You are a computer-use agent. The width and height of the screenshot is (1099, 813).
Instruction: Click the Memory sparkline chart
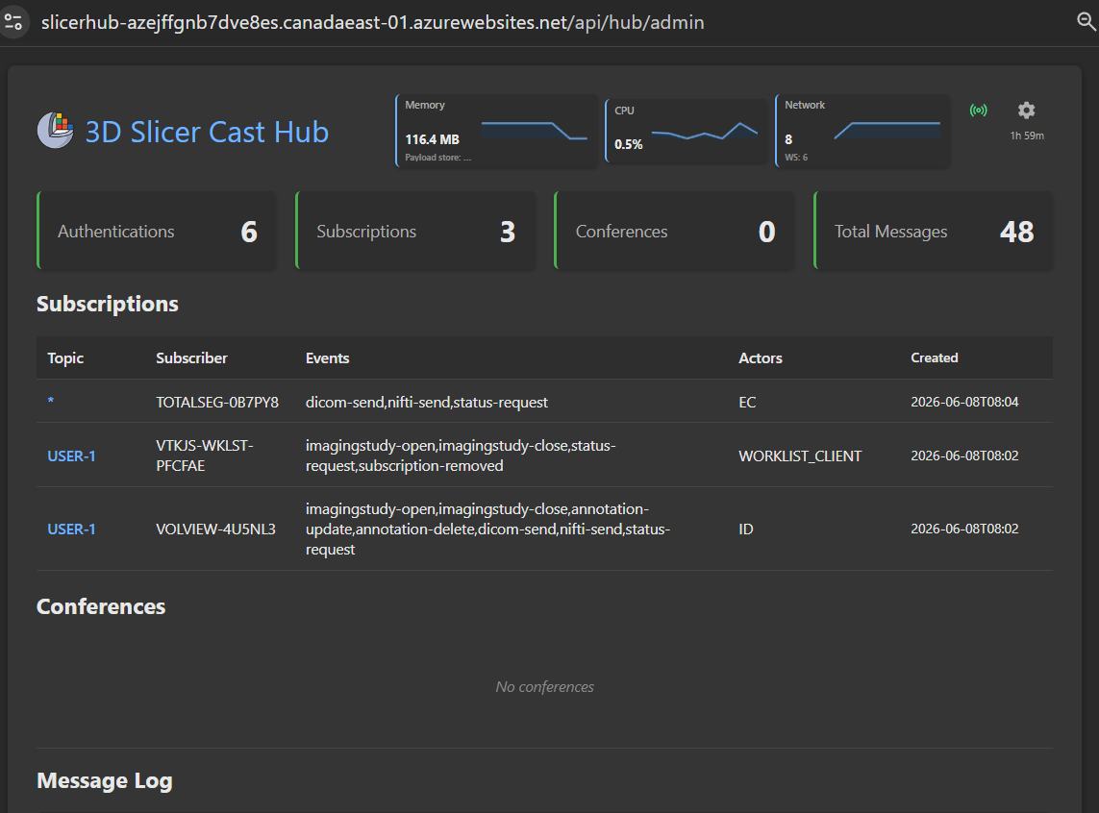(x=534, y=131)
